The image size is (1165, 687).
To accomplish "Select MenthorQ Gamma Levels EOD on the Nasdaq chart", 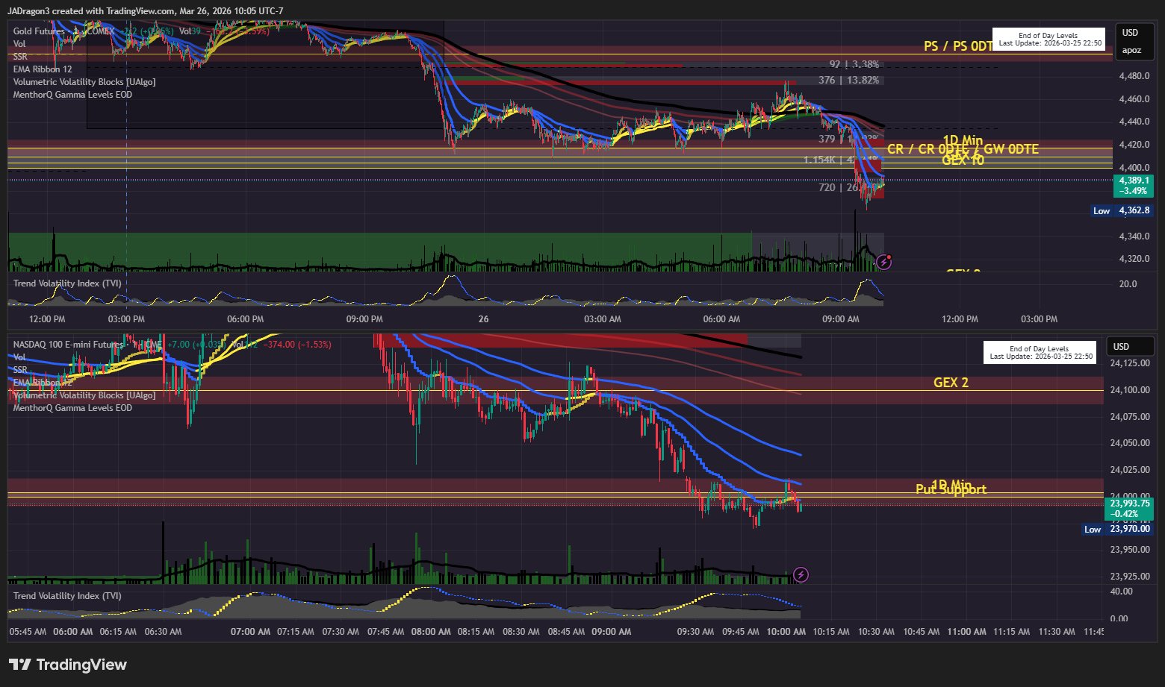I will coord(72,408).
